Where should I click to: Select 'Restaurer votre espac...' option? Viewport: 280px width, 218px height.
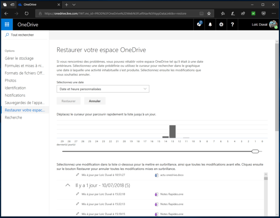[x=25, y=110]
